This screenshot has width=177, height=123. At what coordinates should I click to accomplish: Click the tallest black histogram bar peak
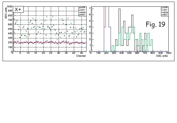119,9
